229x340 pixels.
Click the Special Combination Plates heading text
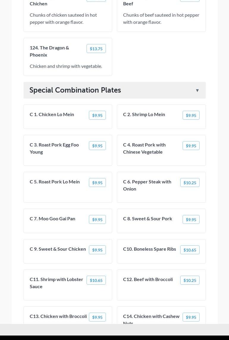point(75,90)
